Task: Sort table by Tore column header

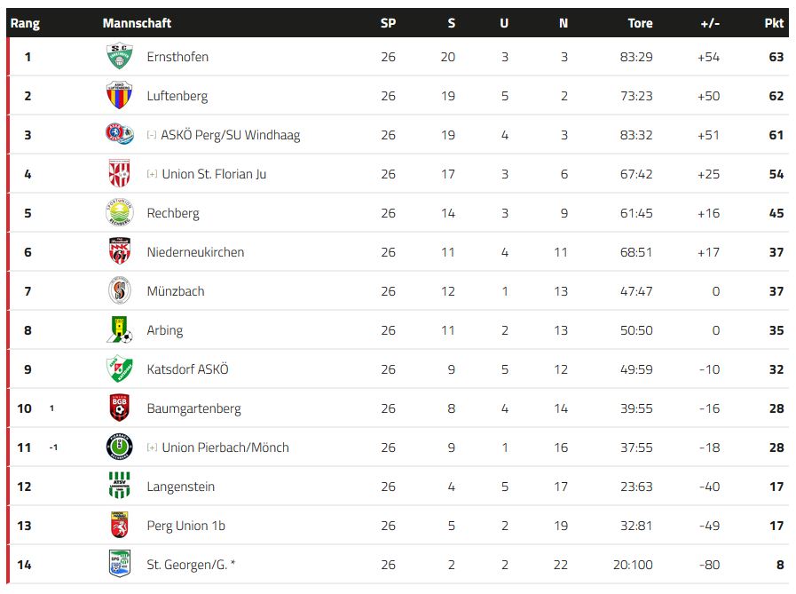Action: click(640, 23)
